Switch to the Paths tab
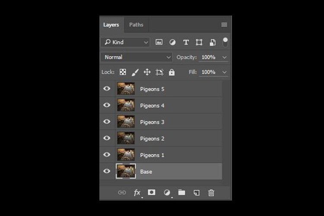Image resolution: width=324 pixels, height=216 pixels. (x=136, y=25)
